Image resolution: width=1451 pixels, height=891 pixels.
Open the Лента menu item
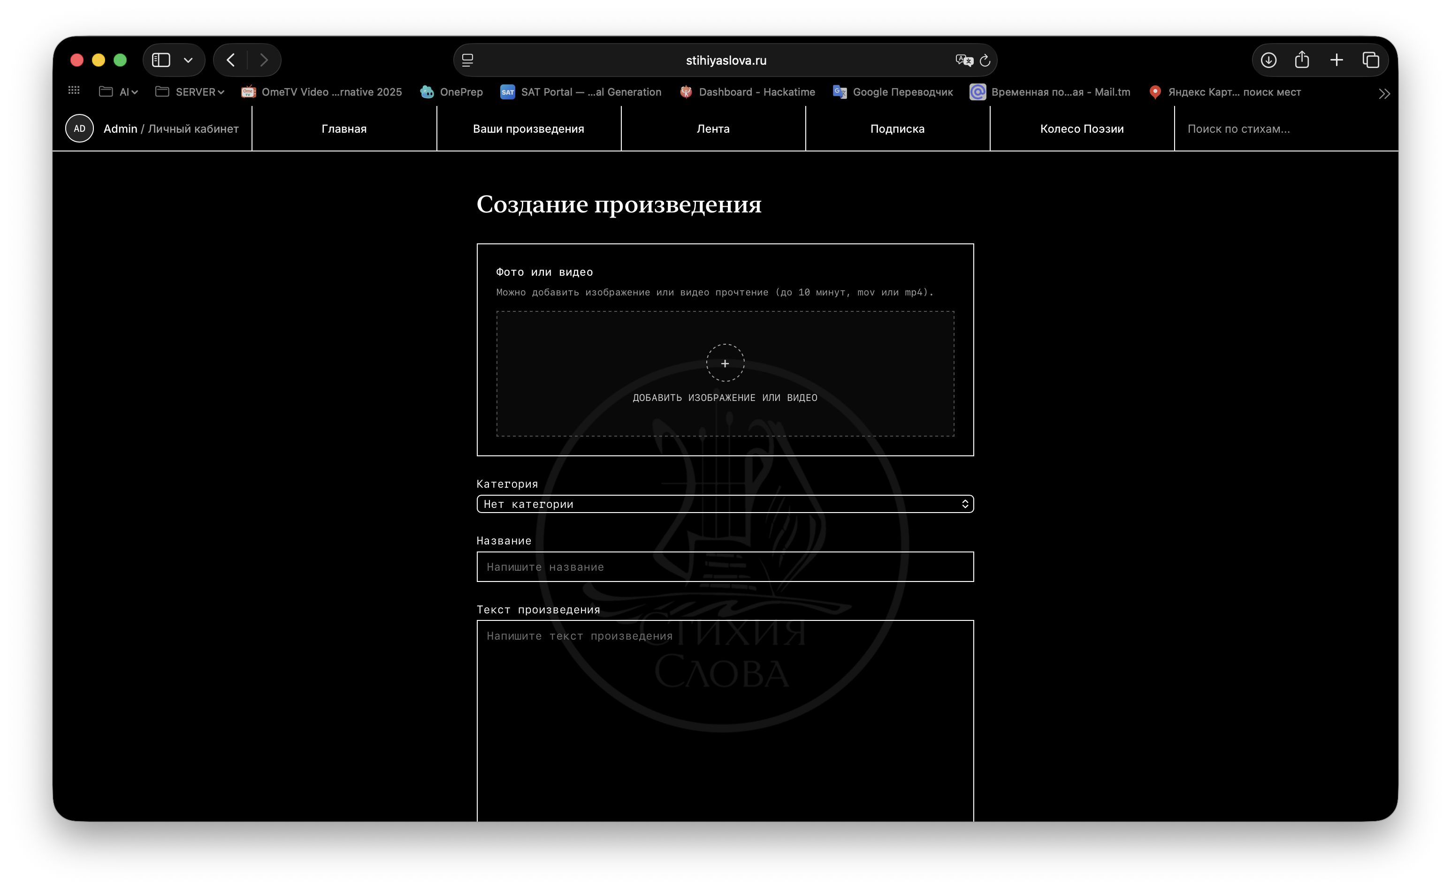[713, 128]
